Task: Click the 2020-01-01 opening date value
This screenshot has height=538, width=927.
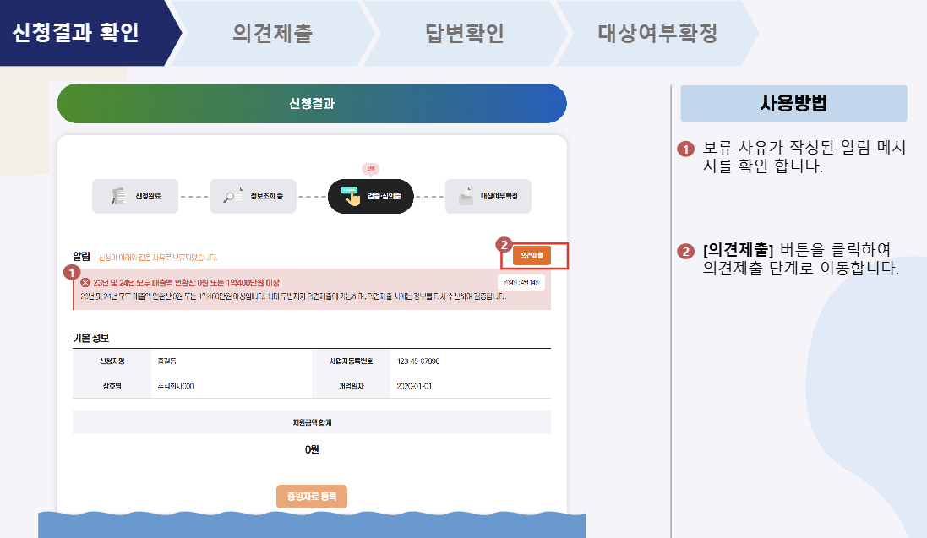Action: [x=414, y=386]
